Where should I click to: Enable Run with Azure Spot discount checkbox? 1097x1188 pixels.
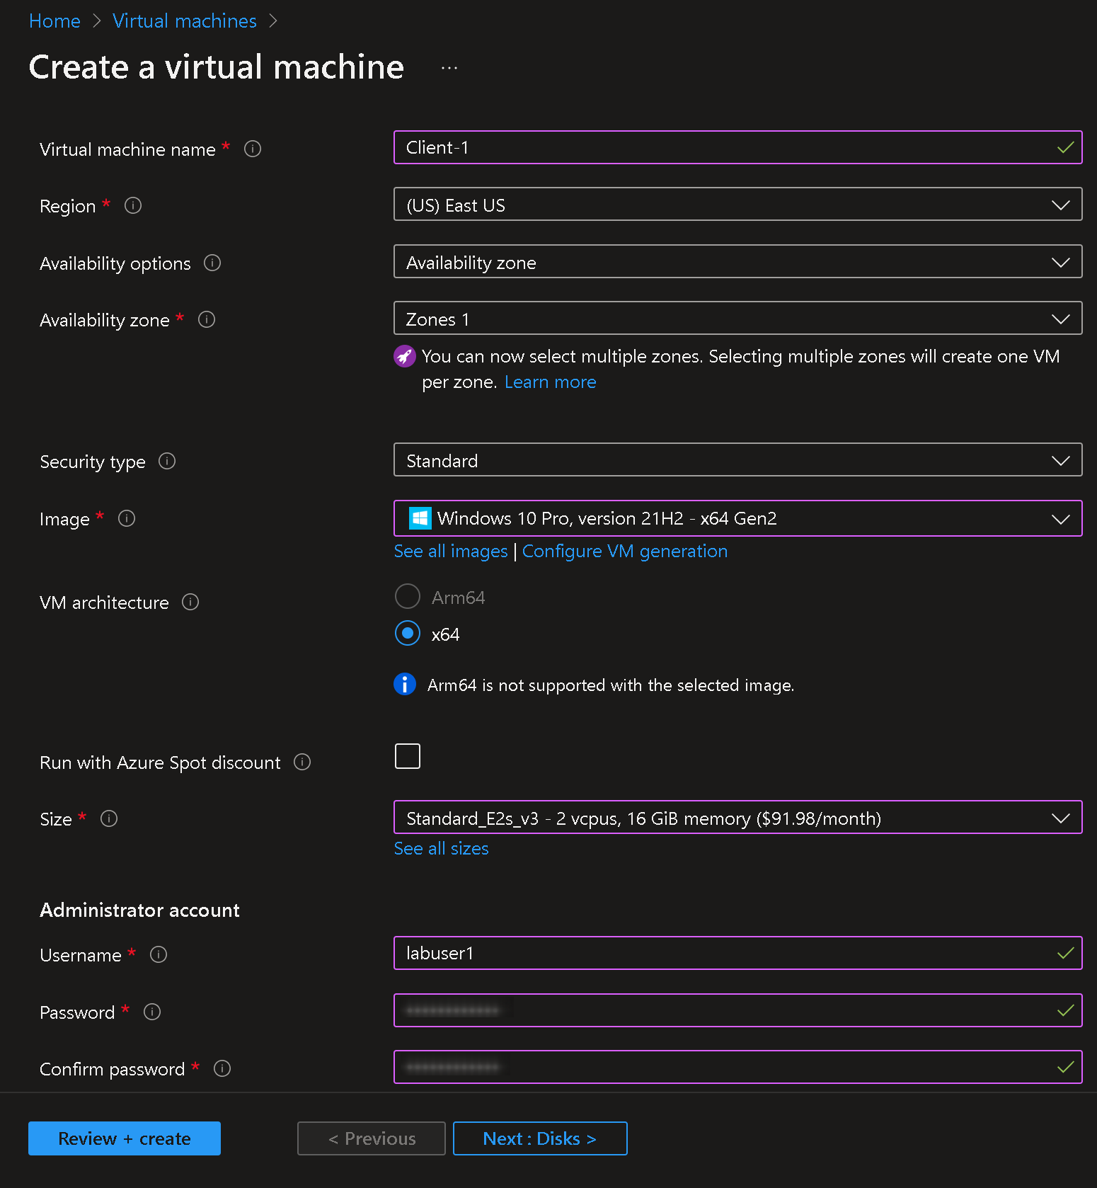click(x=408, y=756)
